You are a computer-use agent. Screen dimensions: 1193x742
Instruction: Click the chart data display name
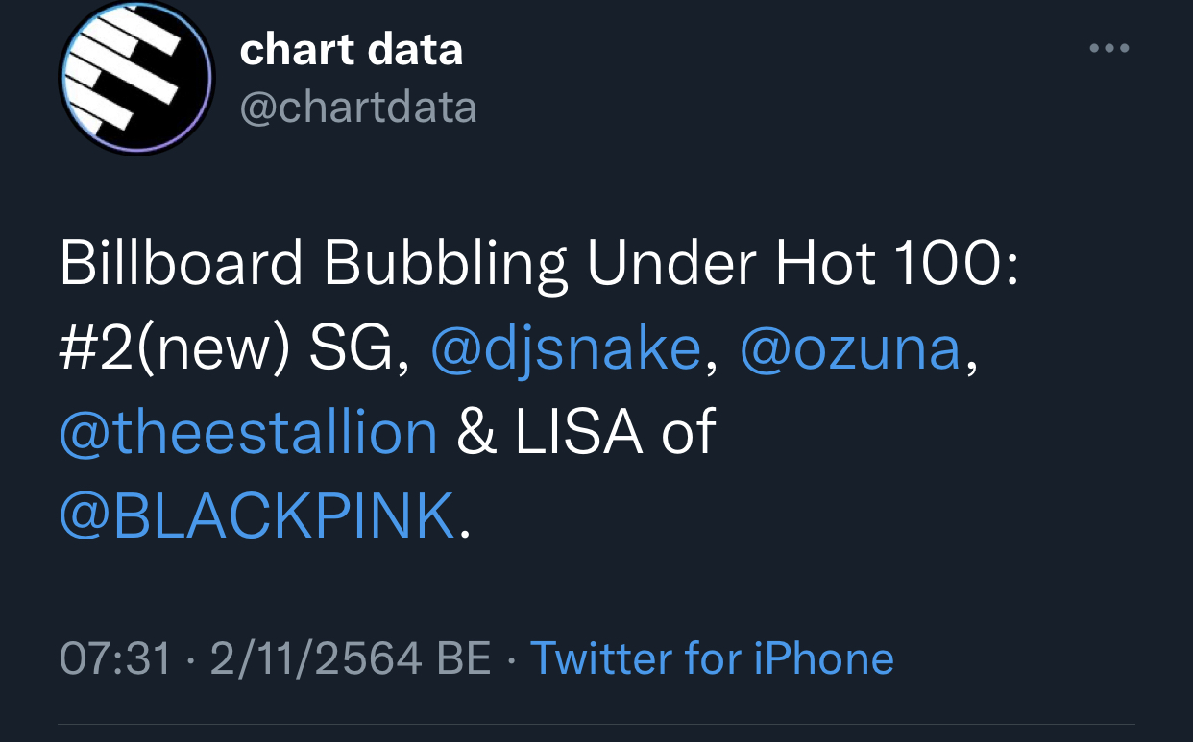pos(351,50)
